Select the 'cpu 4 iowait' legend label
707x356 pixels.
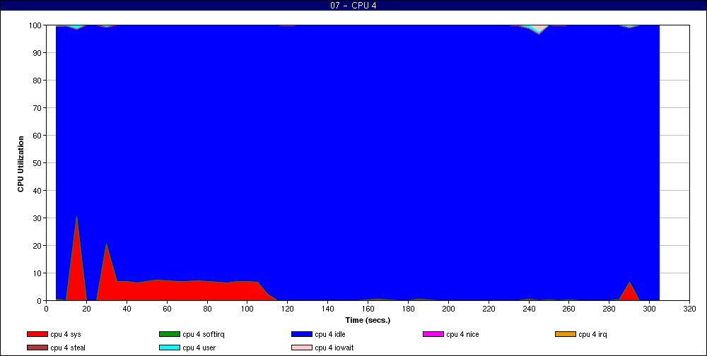[x=334, y=348]
